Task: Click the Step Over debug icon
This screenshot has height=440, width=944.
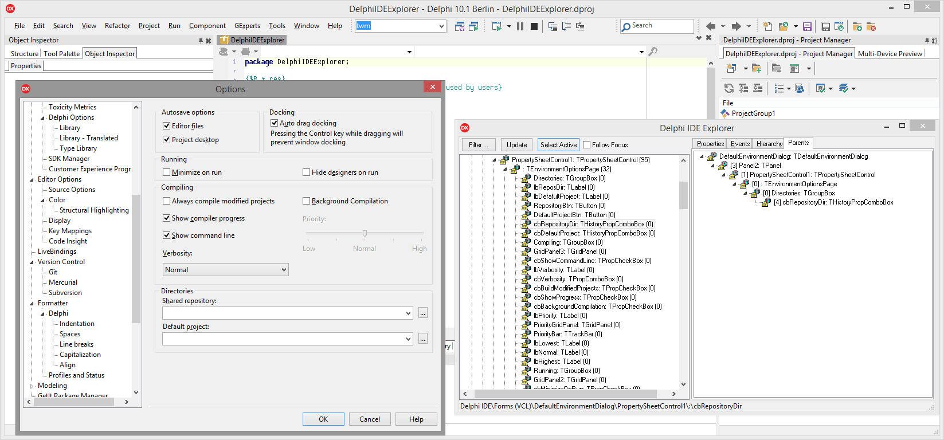Action: click(x=566, y=26)
